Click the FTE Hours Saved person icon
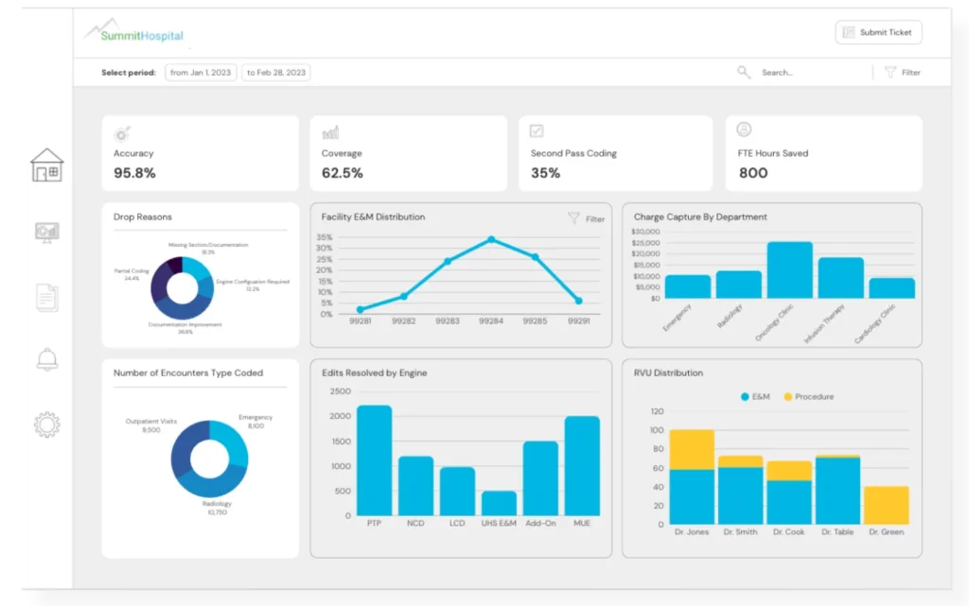The image size is (969, 606). coord(744,133)
